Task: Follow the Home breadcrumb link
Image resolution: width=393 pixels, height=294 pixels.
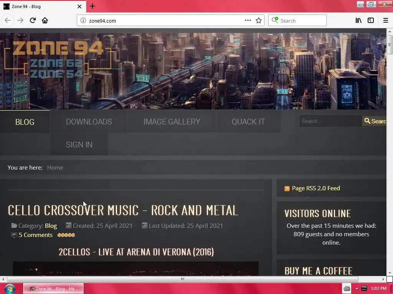Action: [x=55, y=168]
